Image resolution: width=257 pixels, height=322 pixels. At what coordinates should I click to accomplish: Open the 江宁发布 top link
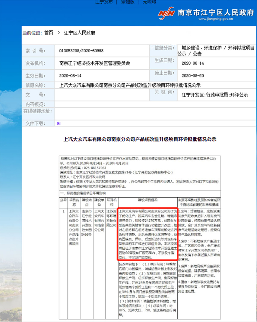[x=104, y=2]
